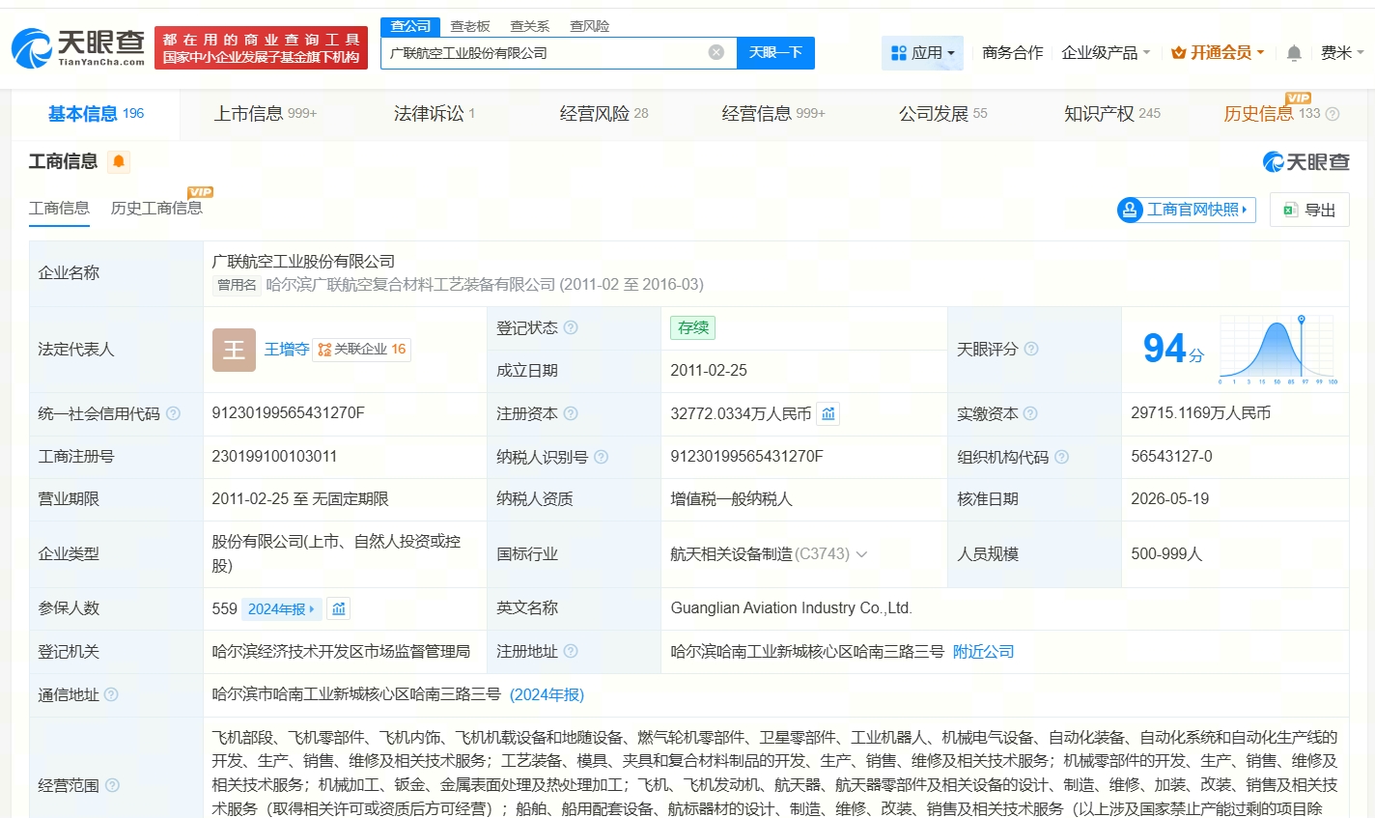This screenshot has height=818, width=1375.
Task: Switch to the 查关系 search tab
Action: (530, 26)
